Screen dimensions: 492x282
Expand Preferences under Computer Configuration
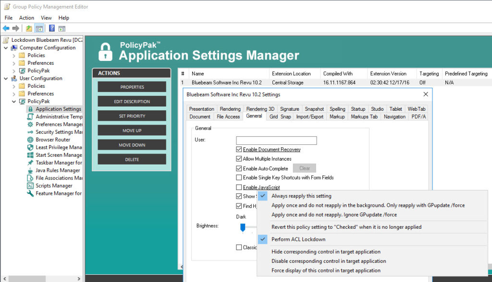[x=14, y=63]
